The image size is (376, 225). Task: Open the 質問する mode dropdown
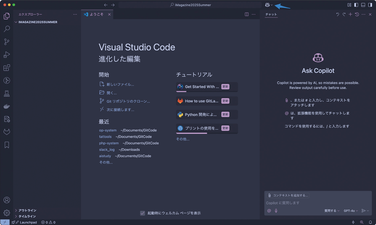click(x=332, y=211)
